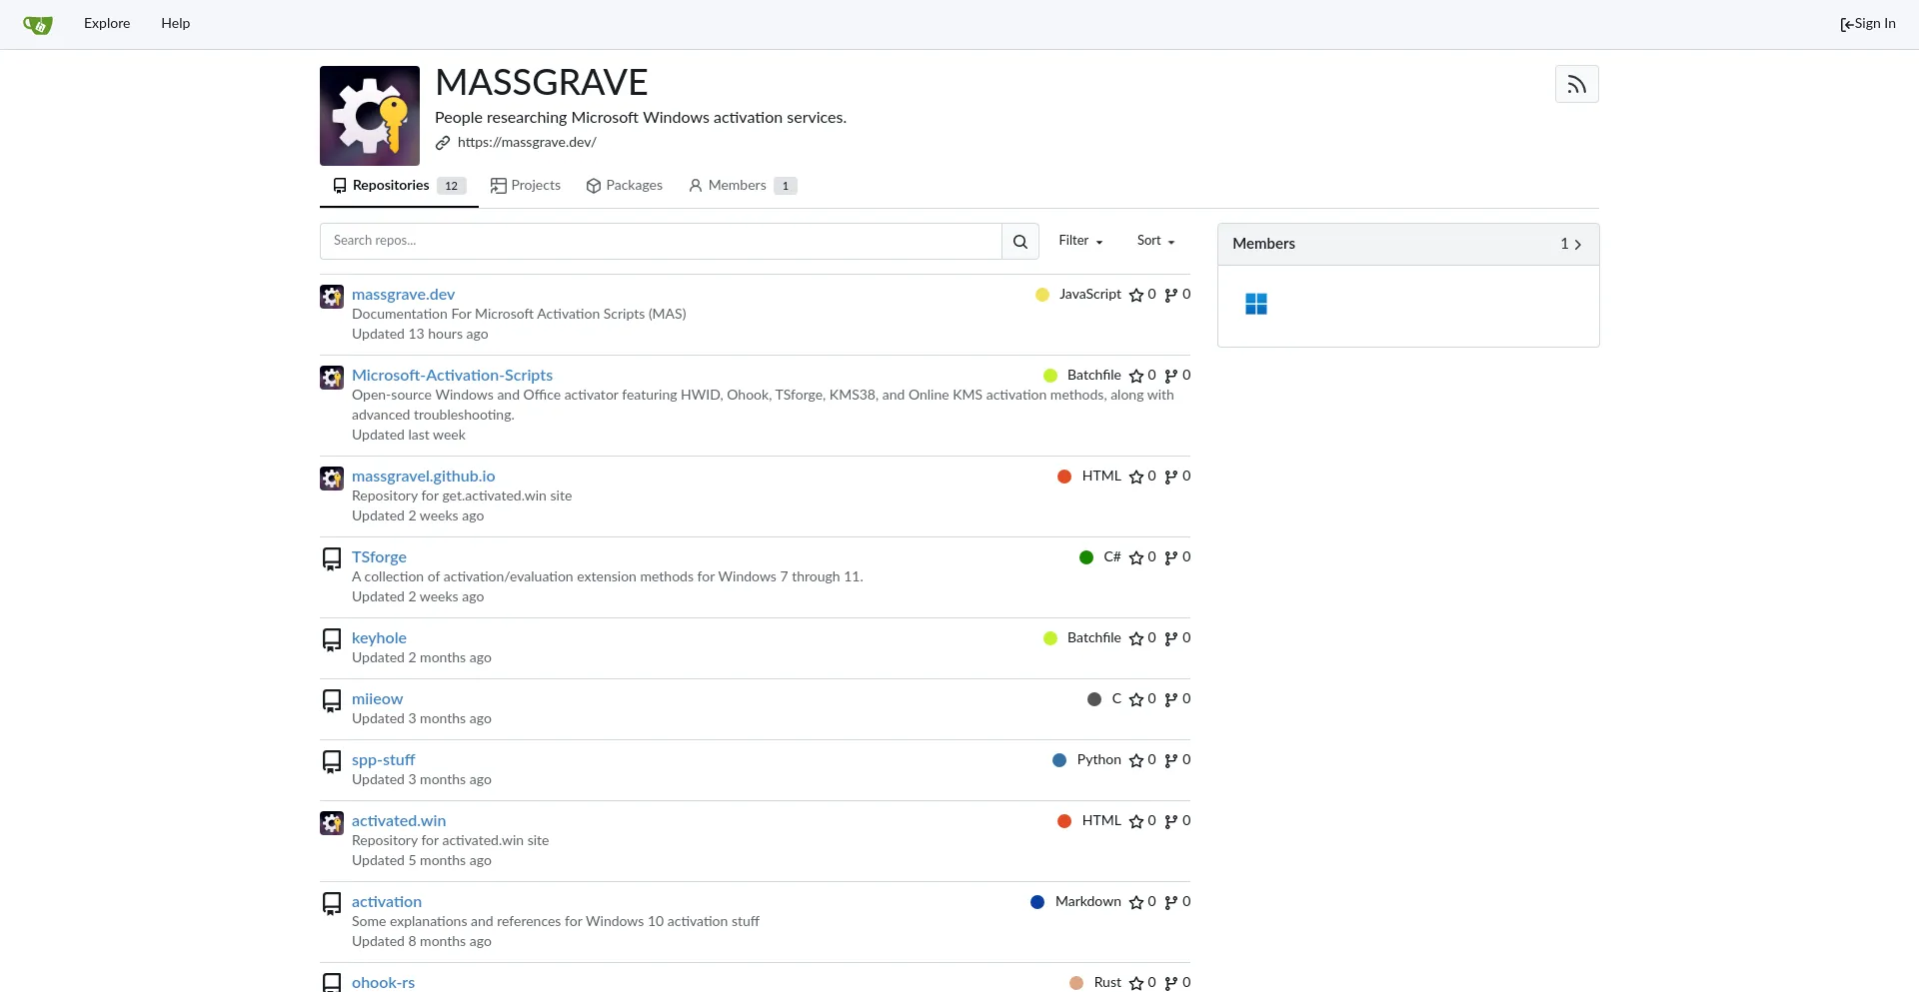
Task: Click the Forgejo logo home icon
Action: click(x=38, y=24)
